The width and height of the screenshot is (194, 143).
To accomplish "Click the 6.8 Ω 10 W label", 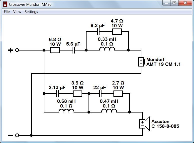I will [x=55, y=42].
